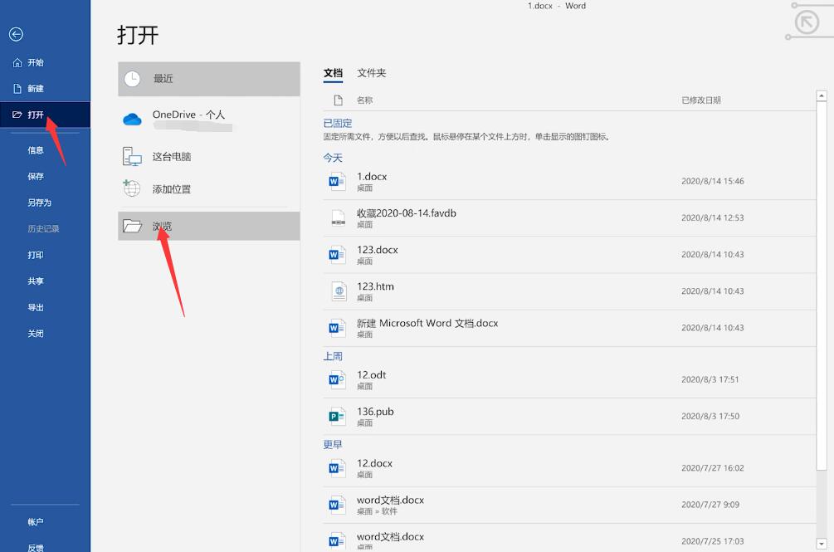
Task: Open the file 12.odt
Action: (569, 379)
